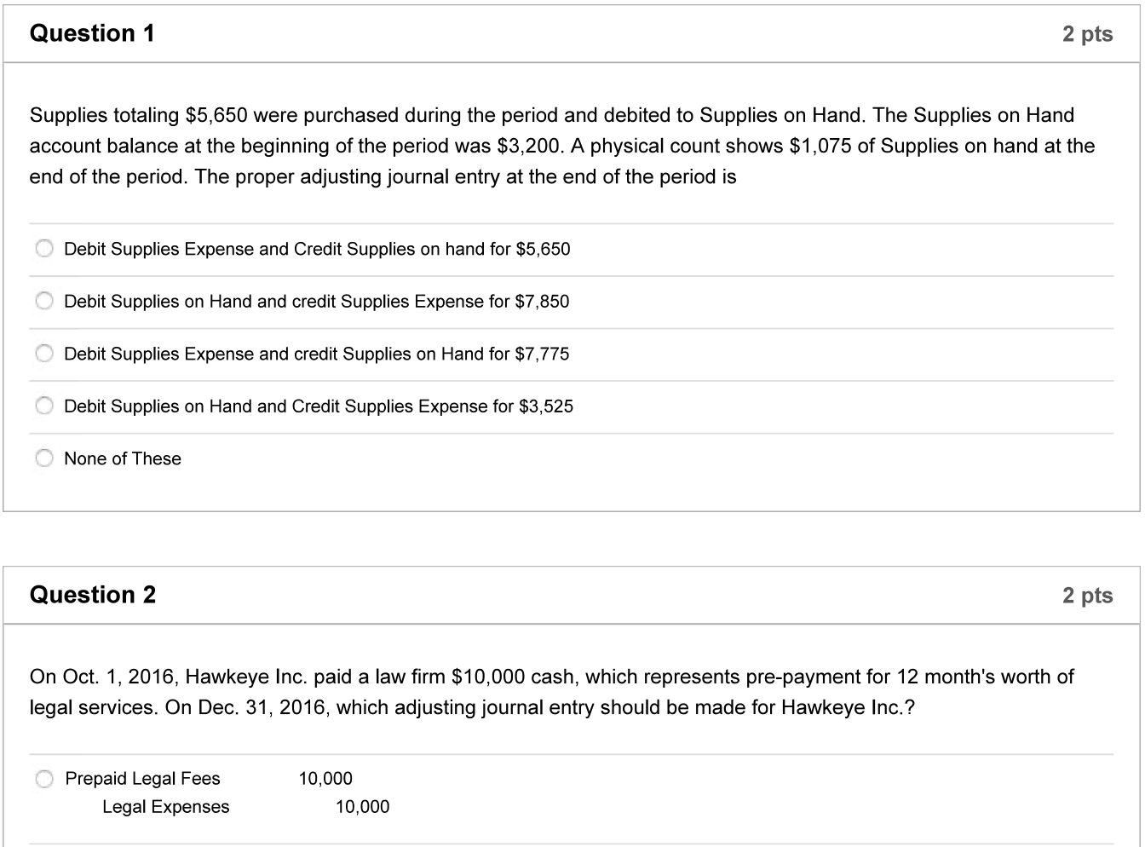Click the "Question 2" heading
The image size is (1145, 847).
93,595
